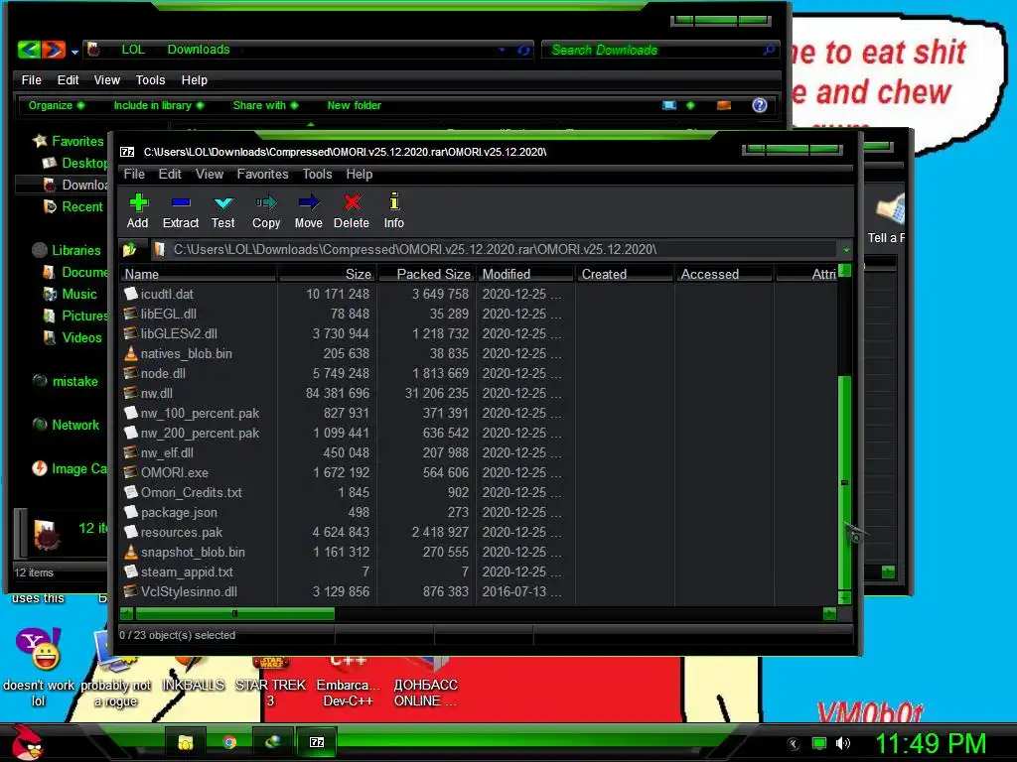Click the Search Downloads field
This screenshot has height=762, width=1017.
[660, 50]
